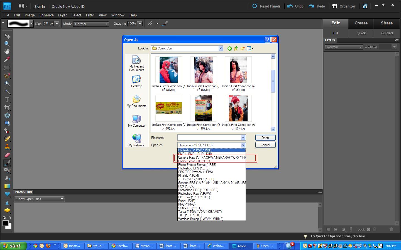The width and height of the screenshot is (401, 250).
Task: Select the Horizontal Type tool
Action: pyautogui.click(x=7, y=100)
